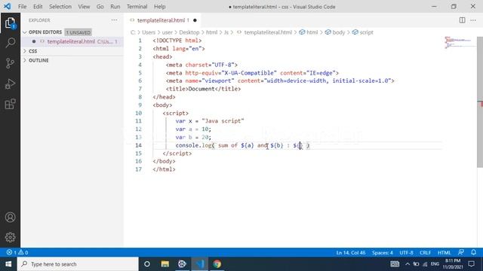The height and width of the screenshot is (271, 483).
Task: Open the File menu
Action: coord(22,7)
